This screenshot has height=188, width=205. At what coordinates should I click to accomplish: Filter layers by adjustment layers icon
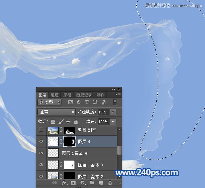coord(79,102)
